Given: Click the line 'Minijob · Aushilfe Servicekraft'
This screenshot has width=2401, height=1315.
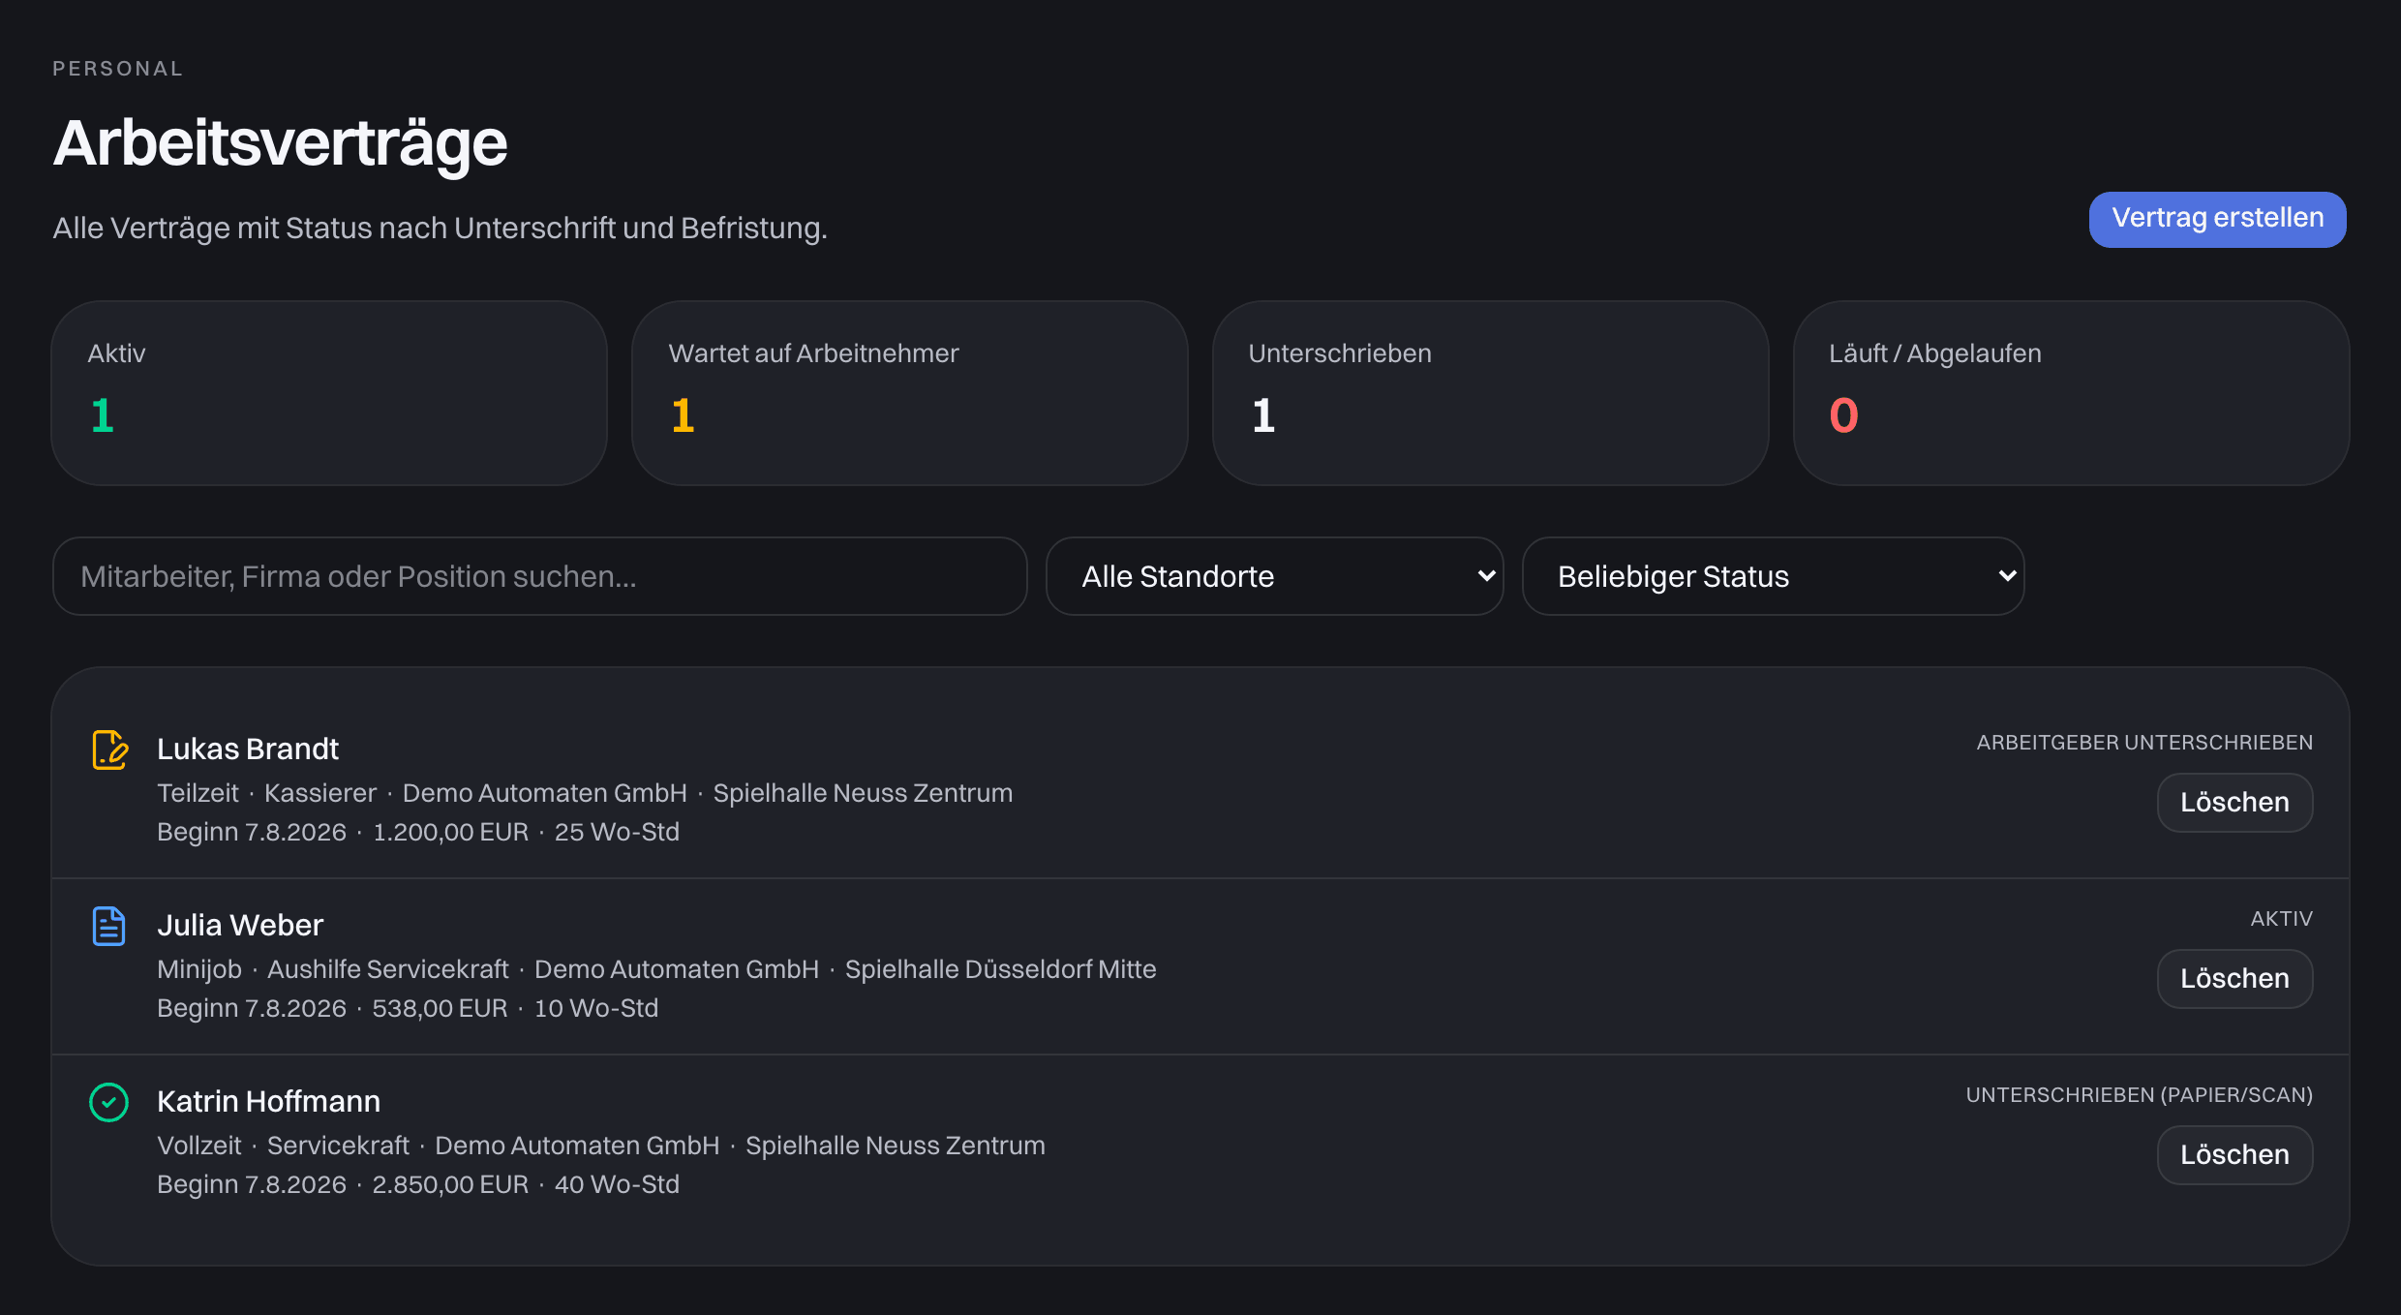Looking at the screenshot, I should 333,969.
